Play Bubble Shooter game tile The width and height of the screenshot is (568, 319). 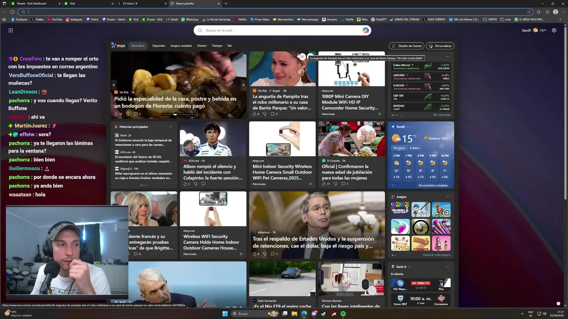pos(400,209)
